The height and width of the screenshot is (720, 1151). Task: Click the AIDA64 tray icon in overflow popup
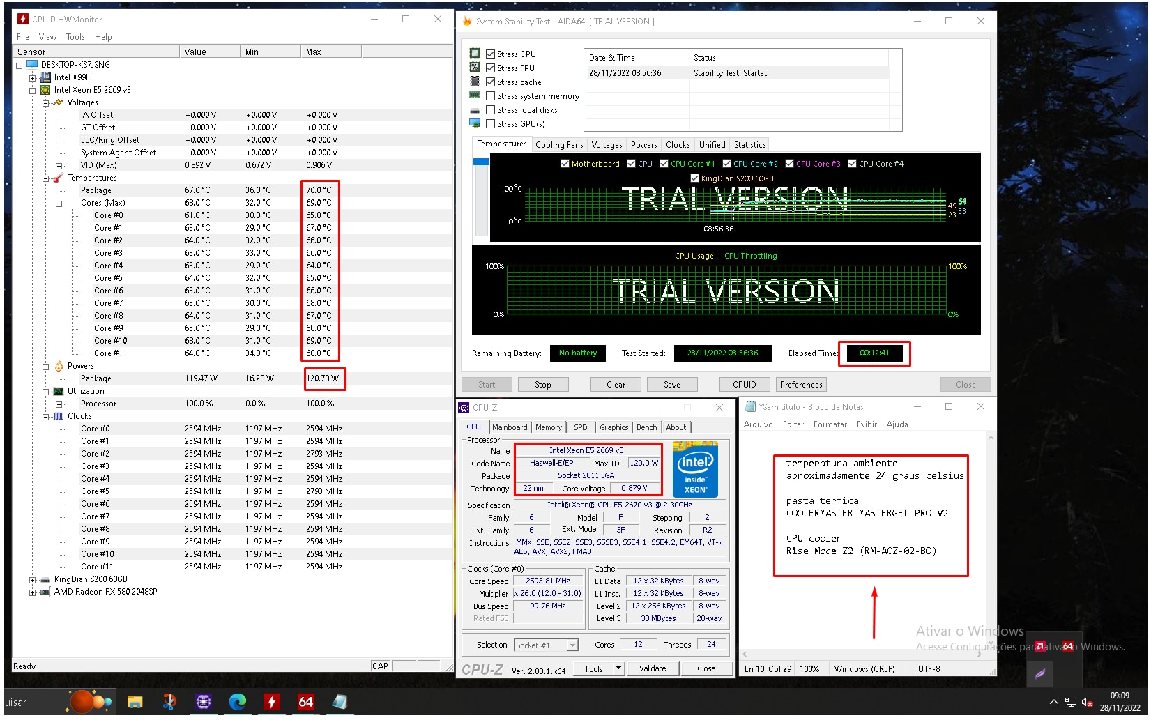point(1067,646)
